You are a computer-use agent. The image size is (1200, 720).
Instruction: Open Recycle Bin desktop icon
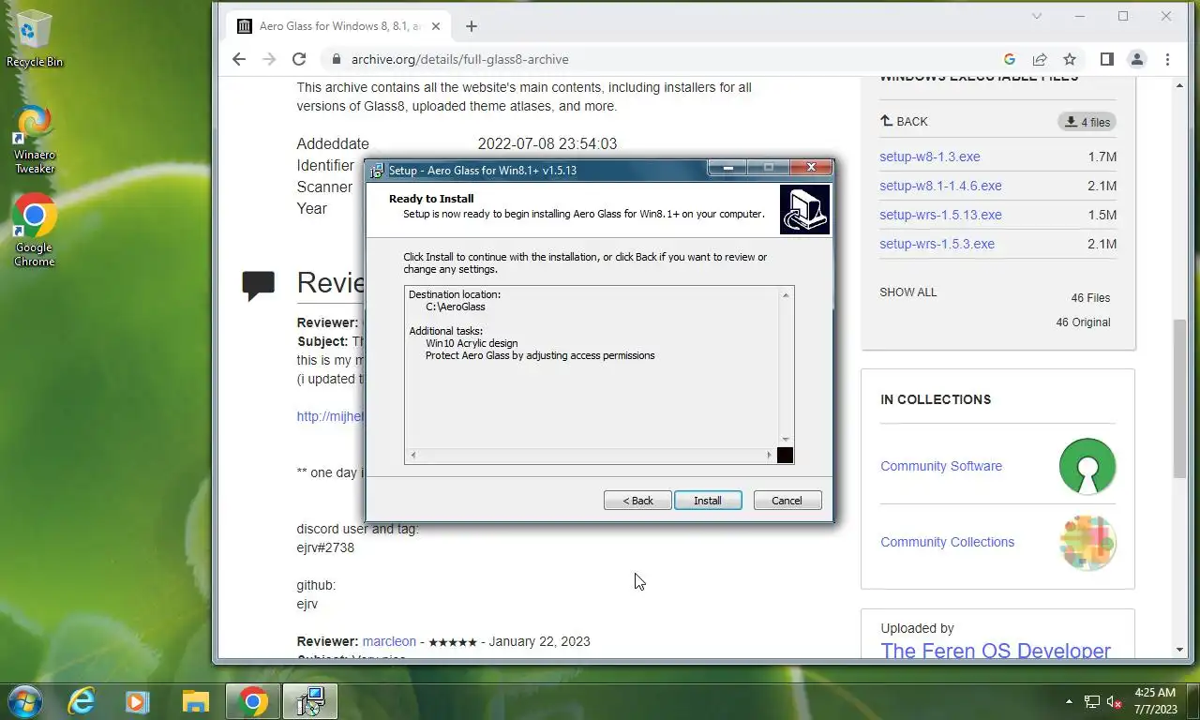click(35, 38)
